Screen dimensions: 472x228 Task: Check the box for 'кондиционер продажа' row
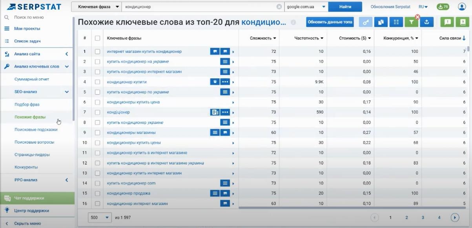(x=98, y=194)
